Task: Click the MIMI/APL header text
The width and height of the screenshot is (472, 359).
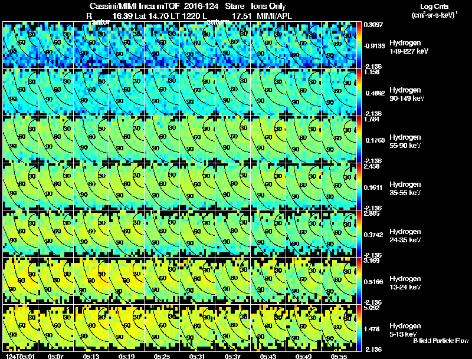Action: click(274, 16)
